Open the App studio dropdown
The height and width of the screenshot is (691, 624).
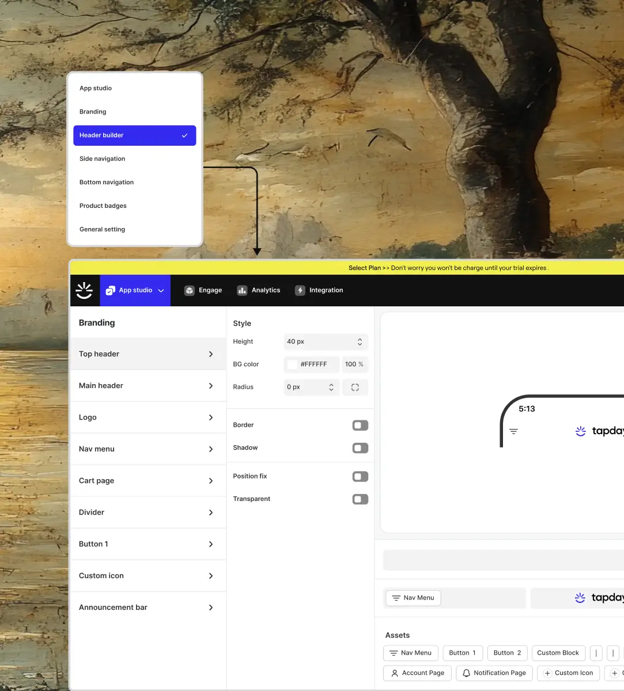pos(135,290)
